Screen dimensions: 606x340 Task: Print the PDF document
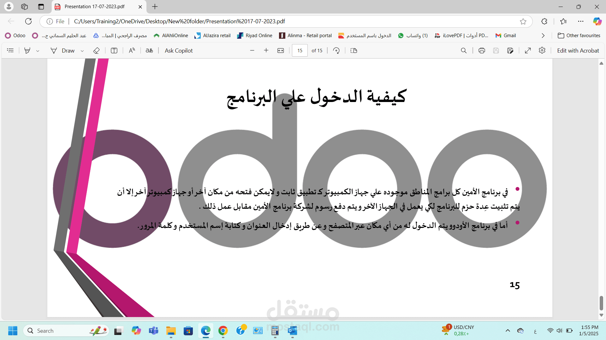point(482,50)
